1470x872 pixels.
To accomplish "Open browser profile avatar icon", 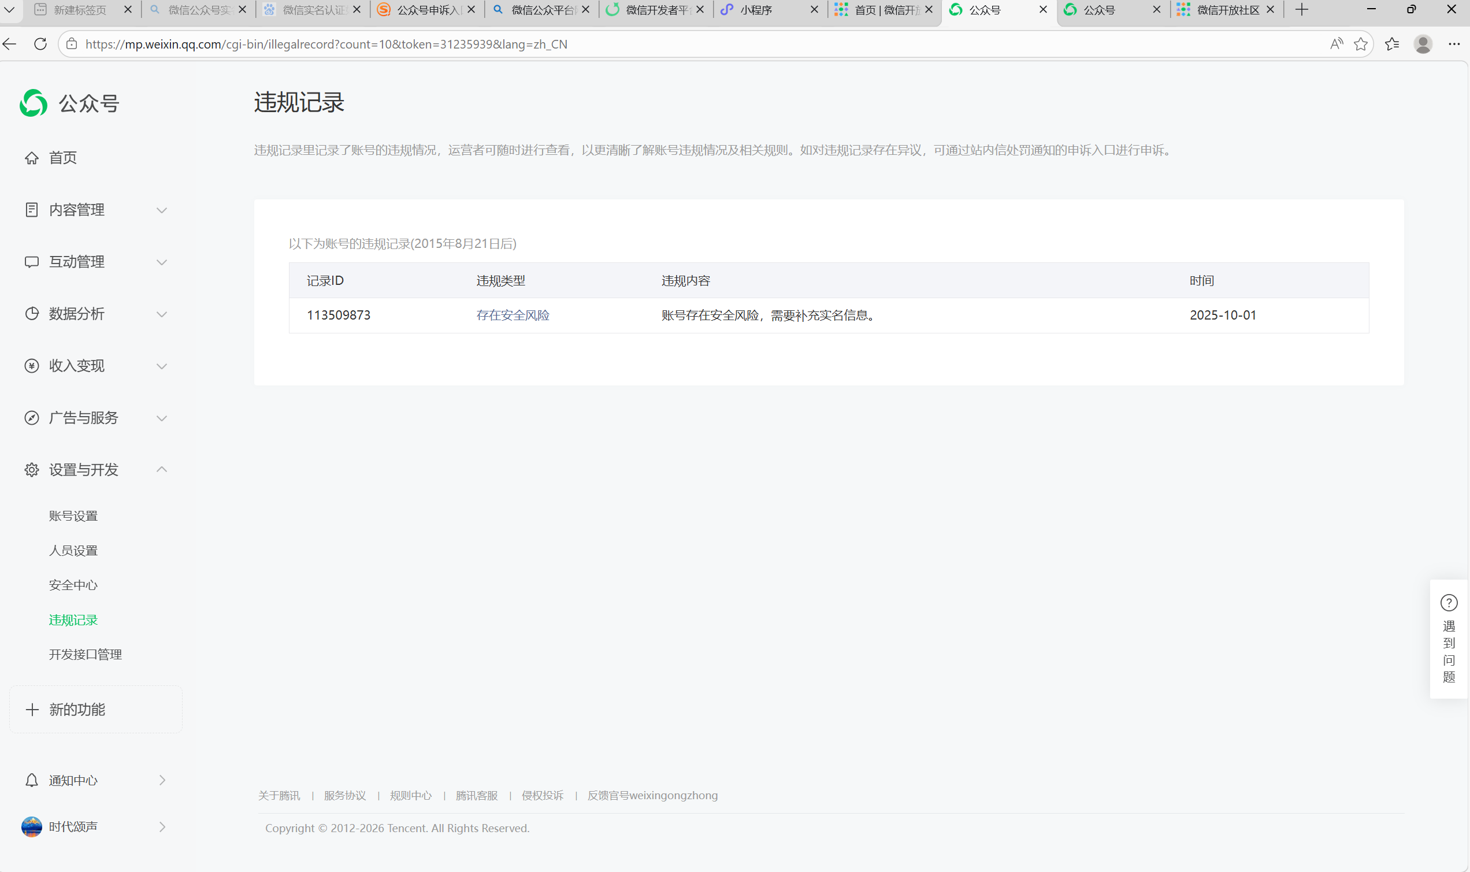I will [1423, 44].
